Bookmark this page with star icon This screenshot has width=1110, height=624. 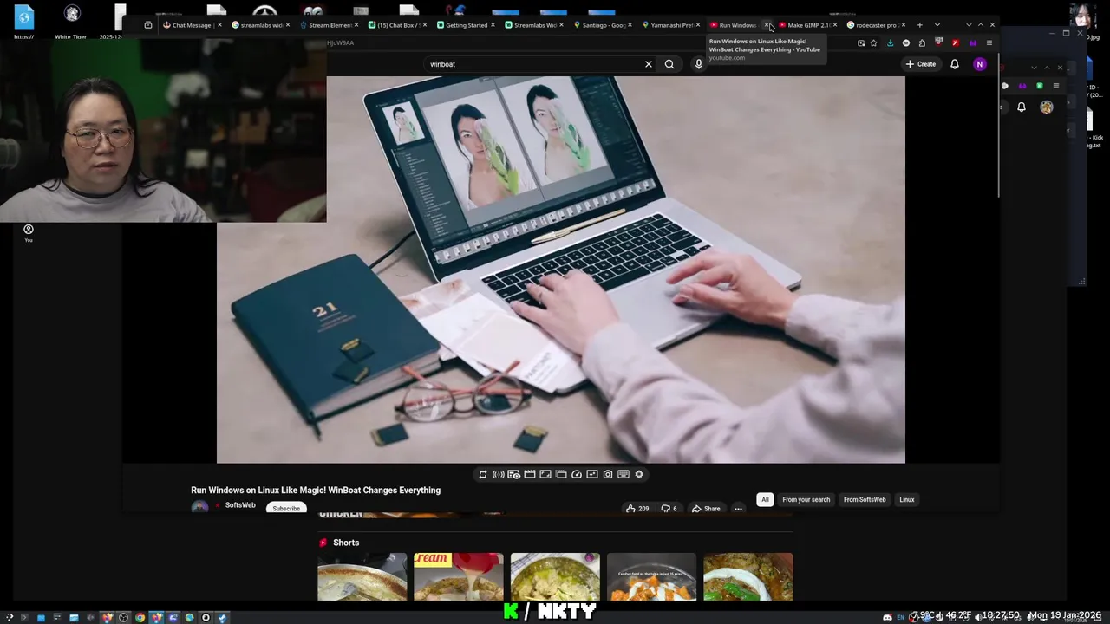pos(873,42)
